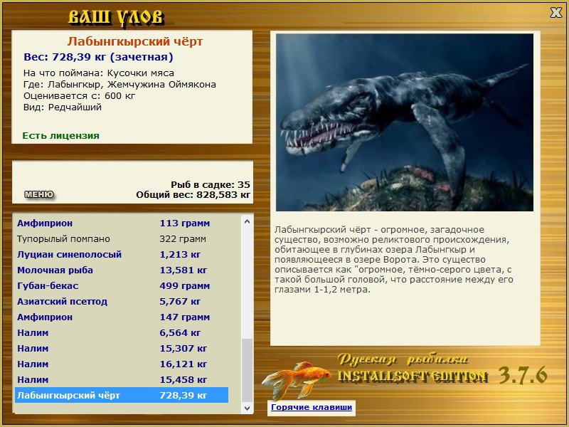Select Тупорылый помпано row
Screen dimensions: 569x427
click(122, 239)
